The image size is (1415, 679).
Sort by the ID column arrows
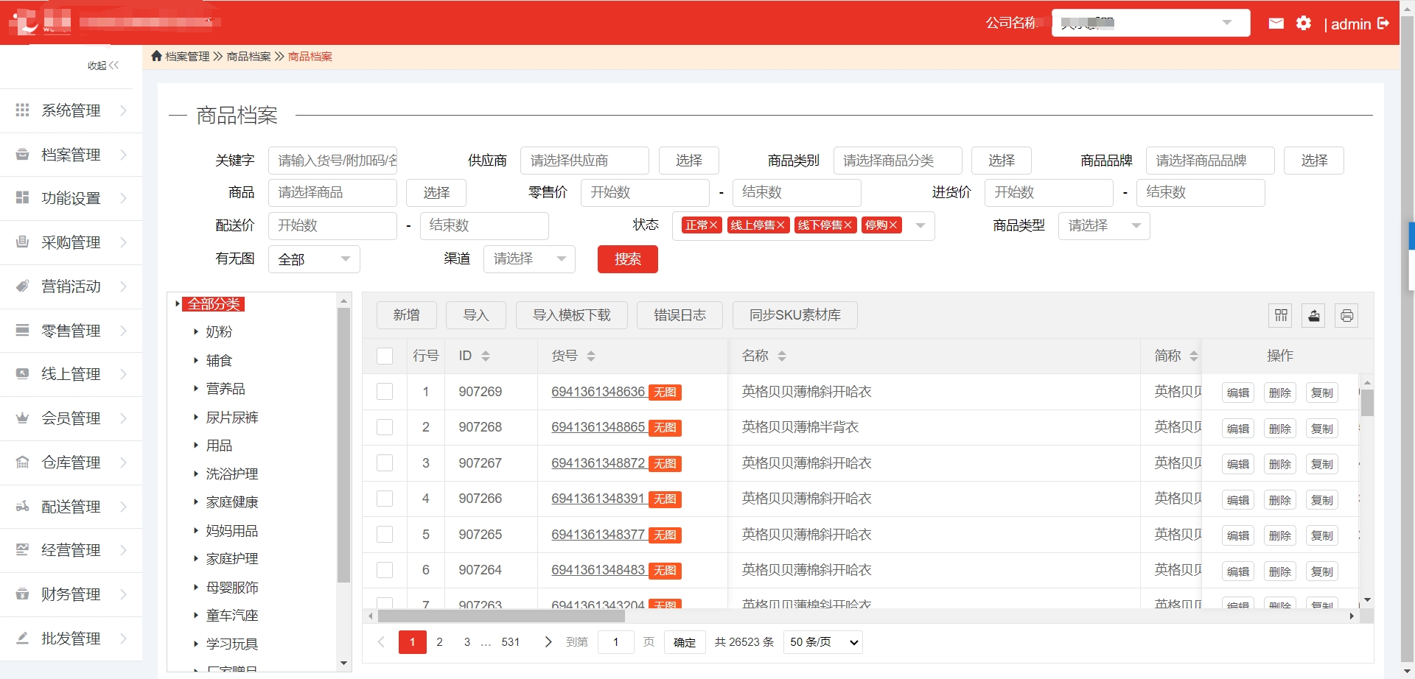tap(485, 356)
